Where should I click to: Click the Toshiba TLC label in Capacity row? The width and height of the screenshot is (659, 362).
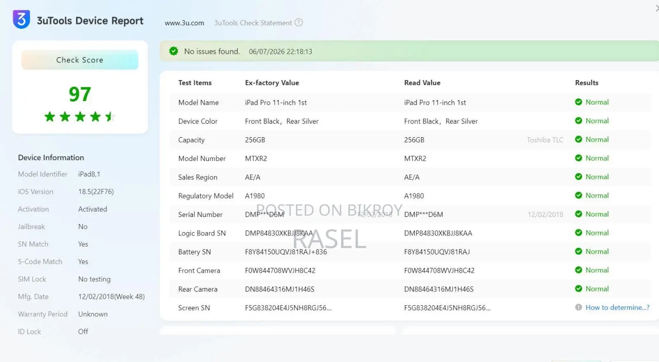click(x=545, y=140)
